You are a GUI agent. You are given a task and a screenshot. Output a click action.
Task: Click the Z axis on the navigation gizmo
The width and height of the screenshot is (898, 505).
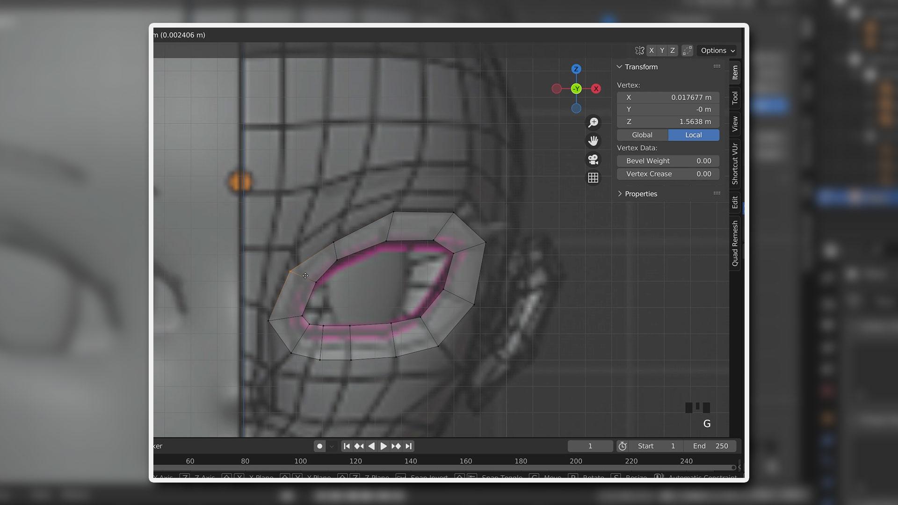click(x=576, y=69)
